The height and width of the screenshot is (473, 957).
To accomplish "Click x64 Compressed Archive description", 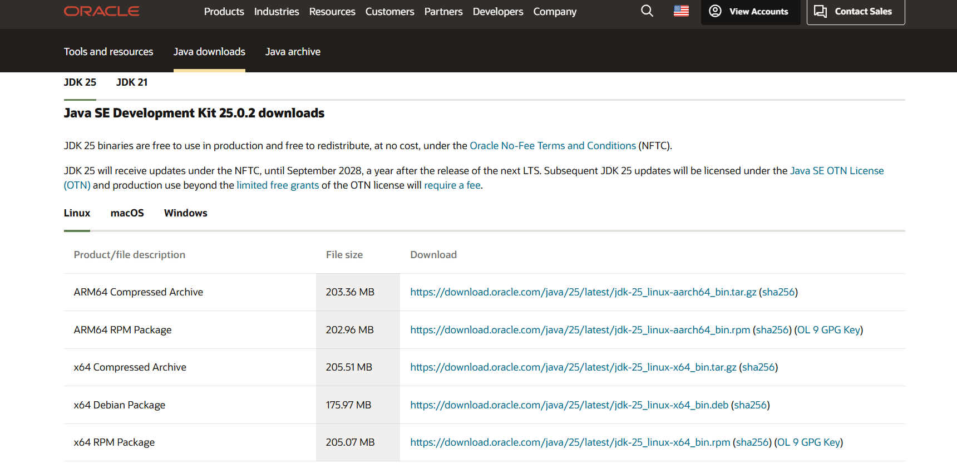I will (130, 367).
